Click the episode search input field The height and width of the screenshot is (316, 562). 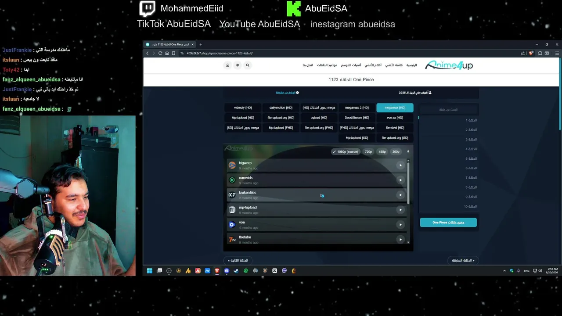[x=448, y=109]
